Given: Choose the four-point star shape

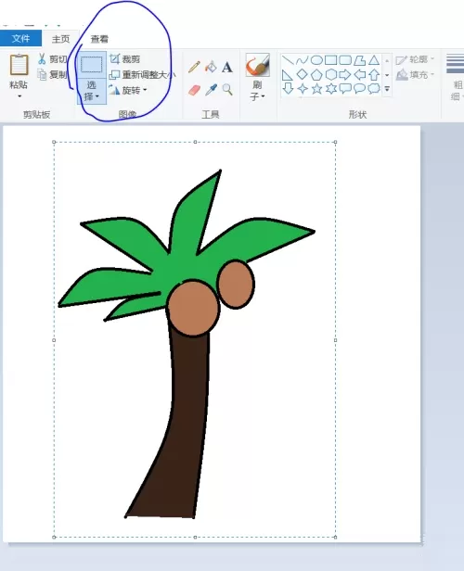Looking at the screenshot, I should [303, 88].
